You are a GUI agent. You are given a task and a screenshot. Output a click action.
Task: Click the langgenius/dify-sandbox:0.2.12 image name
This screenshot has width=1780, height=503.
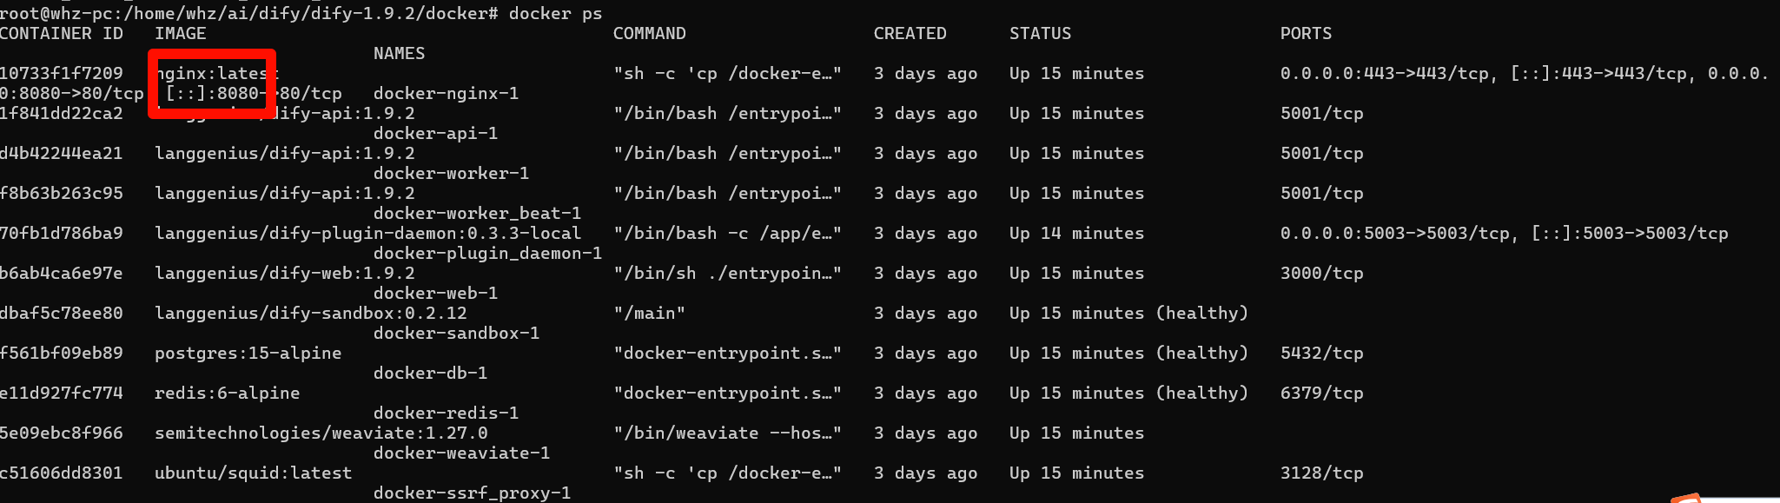coord(310,314)
